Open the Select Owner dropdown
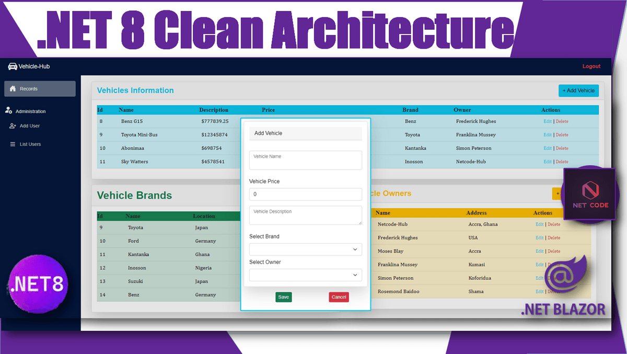Screen dimensions: 627x354 coord(306,275)
